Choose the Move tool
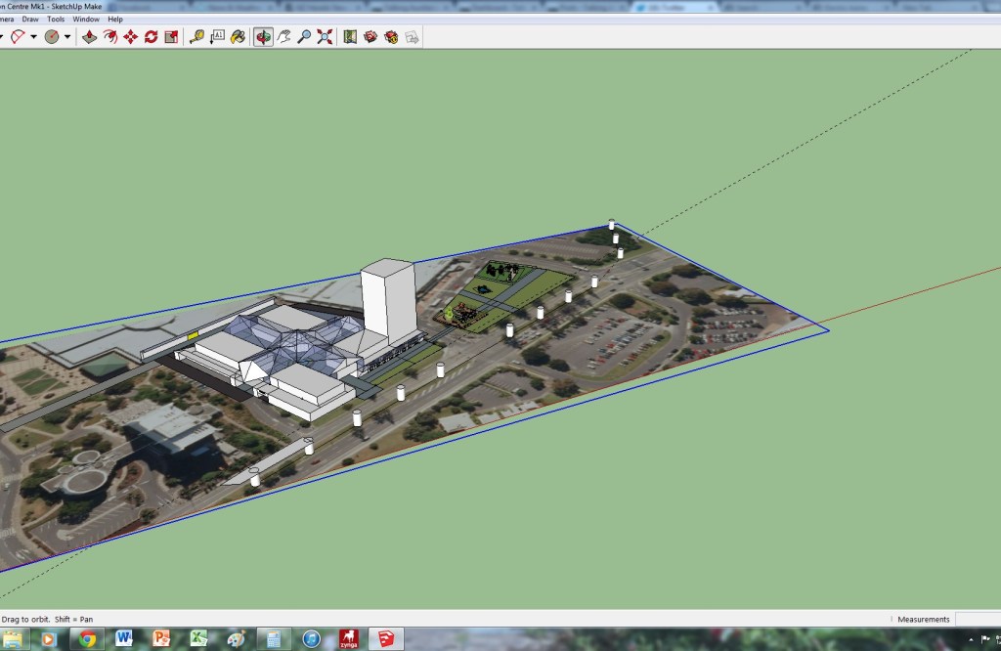The height and width of the screenshot is (651, 1001). [130, 37]
